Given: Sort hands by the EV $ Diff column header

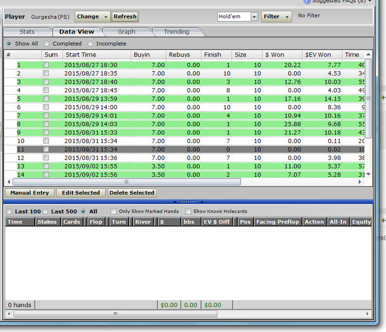Looking at the screenshot, I should tap(217, 222).
